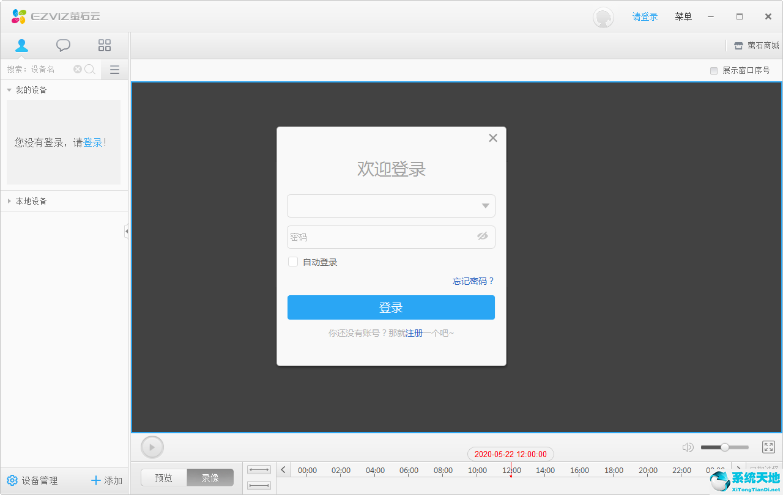Open the account dropdown arrow
783x495 pixels.
tap(485, 206)
